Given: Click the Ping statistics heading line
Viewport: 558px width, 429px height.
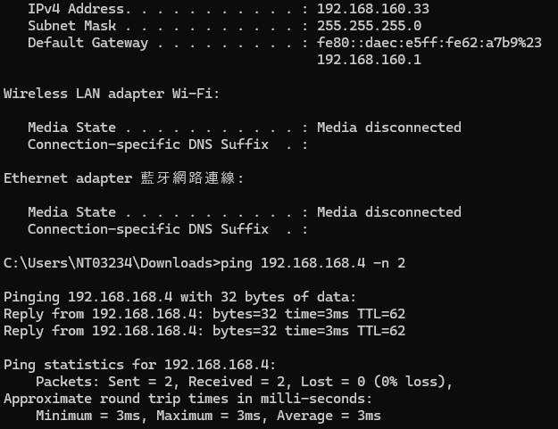Looking at the screenshot, I should click(x=140, y=365).
